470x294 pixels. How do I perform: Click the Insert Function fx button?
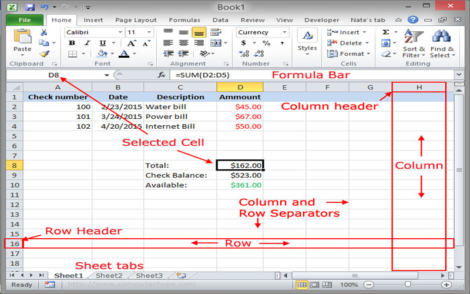pyautogui.click(x=162, y=75)
